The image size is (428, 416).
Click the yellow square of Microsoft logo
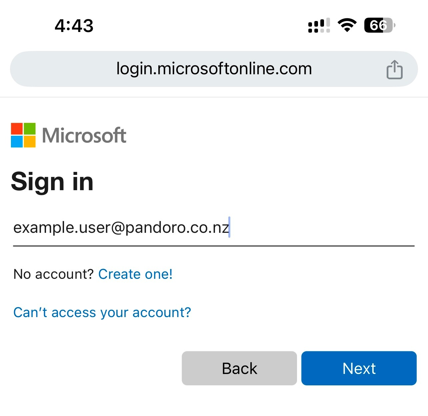click(30, 142)
